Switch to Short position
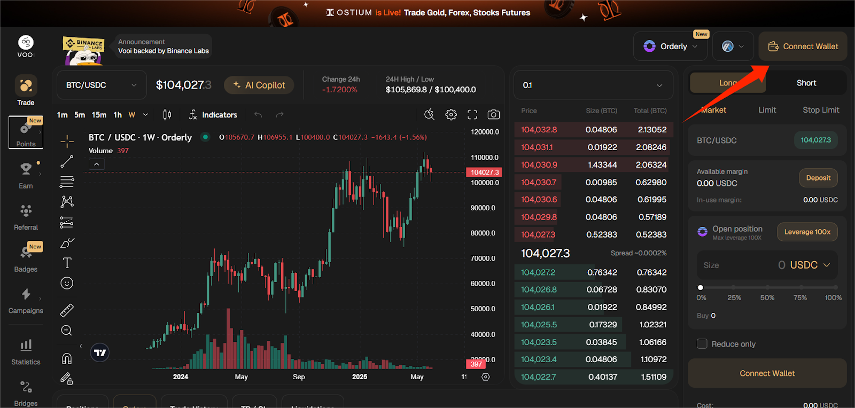 (806, 83)
